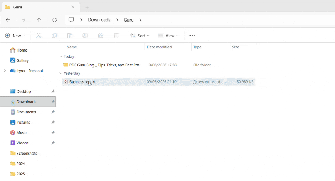
Task: Click the This PC monitor icon in address bar
Action: (x=71, y=19)
